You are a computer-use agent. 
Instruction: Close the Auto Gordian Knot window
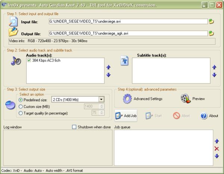219,5
